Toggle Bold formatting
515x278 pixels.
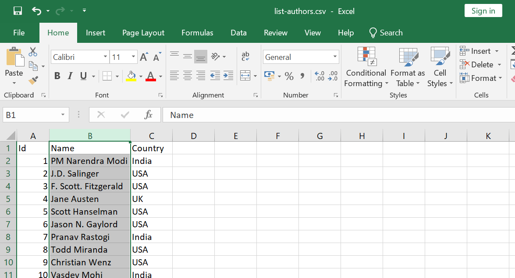point(57,75)
